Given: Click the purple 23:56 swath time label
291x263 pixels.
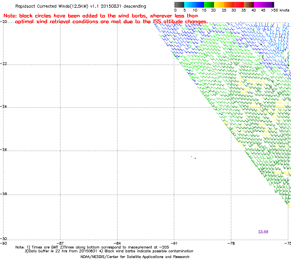Looking at the screenshot, I should point(263,232).
